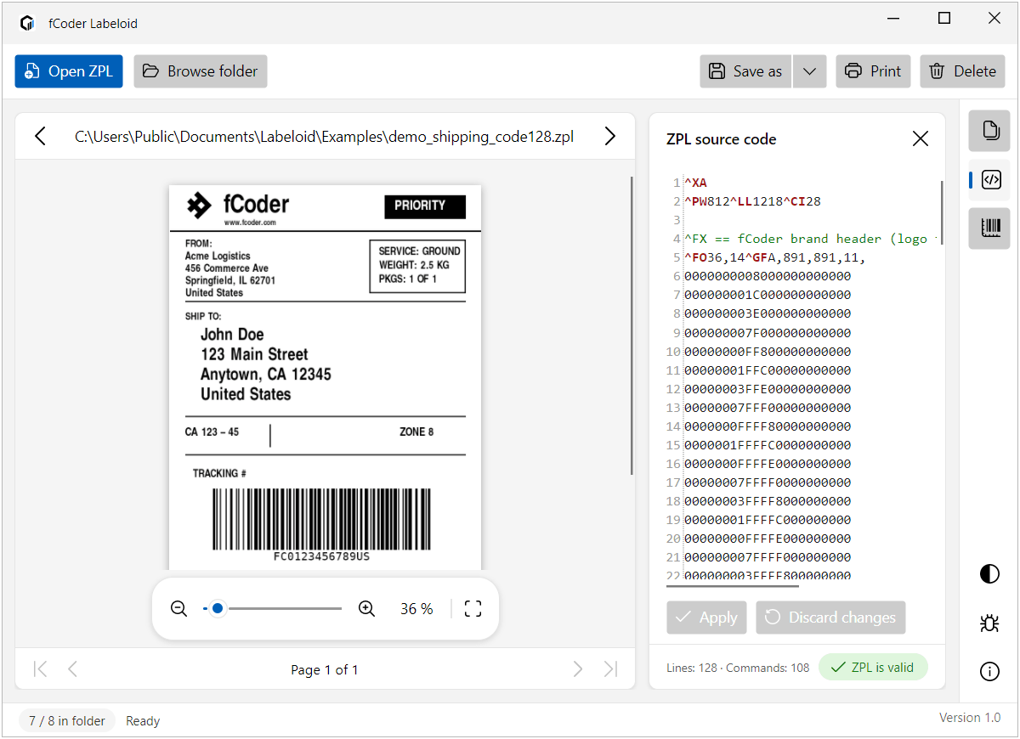The height and width of the screenshot is (739, 1020).
Task: Click the file path demo_shipping_code128.zpl
Action: [324, 136]
